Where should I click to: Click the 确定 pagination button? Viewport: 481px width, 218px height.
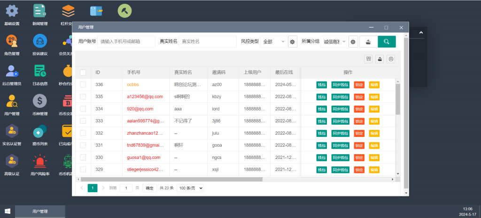coord(149,188)
